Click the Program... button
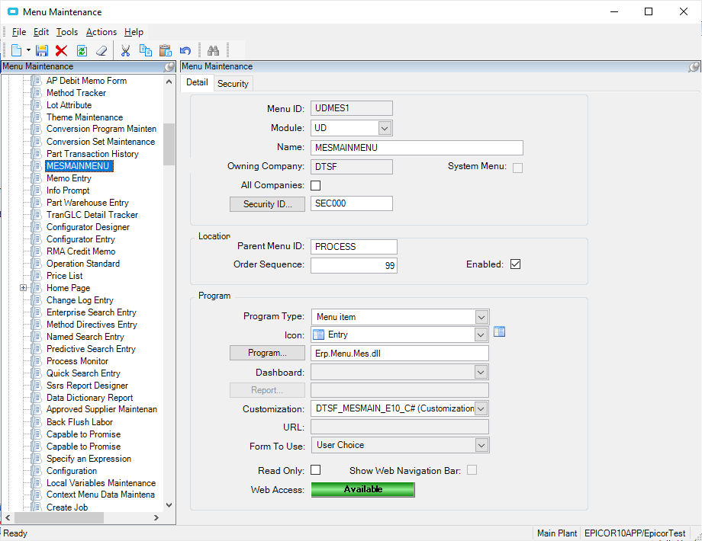Viewport: 702px width, 541px height. click(267, 353)
